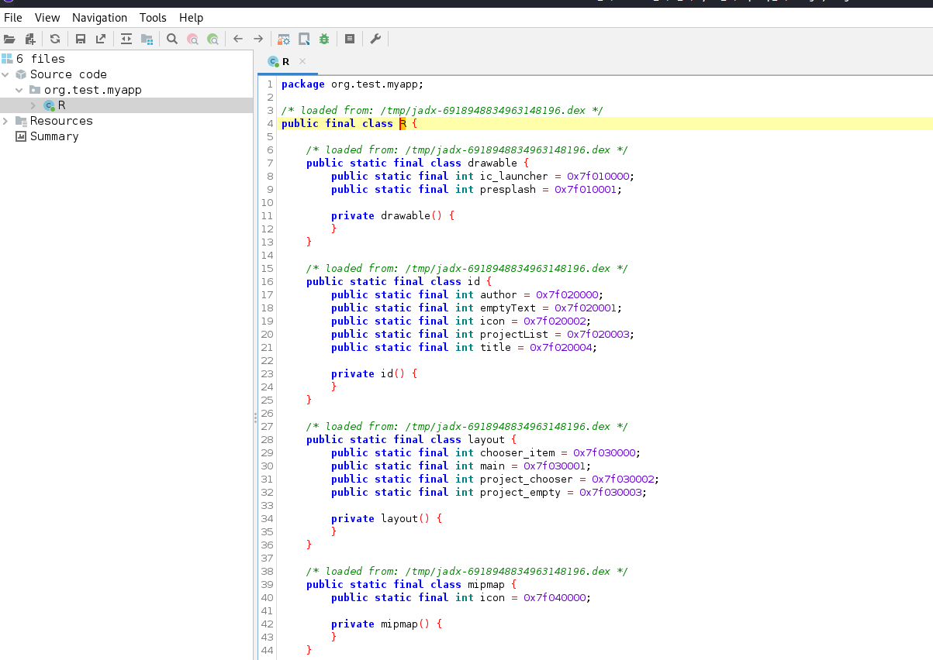This screenshot has width=933, height=660.
Task: Open Class search with the pink magnifier
Action: click(x=192, y=39)
